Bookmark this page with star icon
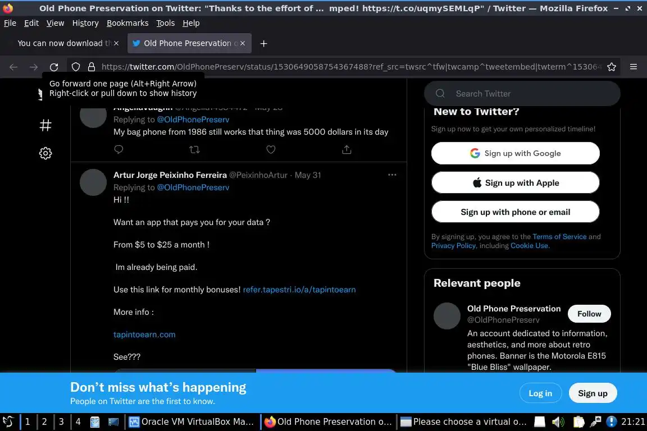 click(x=612, y=67)
